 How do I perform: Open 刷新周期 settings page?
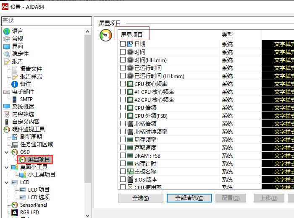click(x=31, y=137)
